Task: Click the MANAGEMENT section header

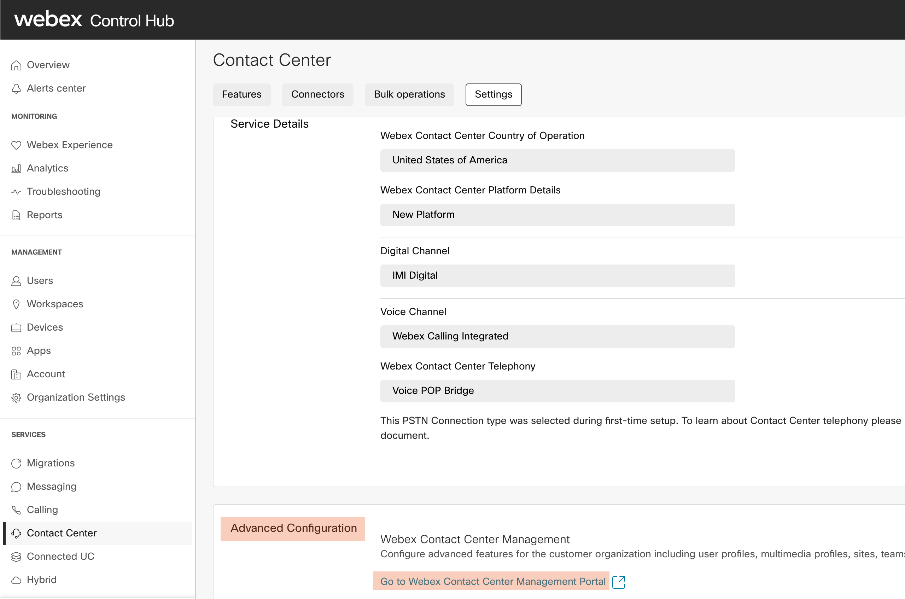Action: point(36,252)
